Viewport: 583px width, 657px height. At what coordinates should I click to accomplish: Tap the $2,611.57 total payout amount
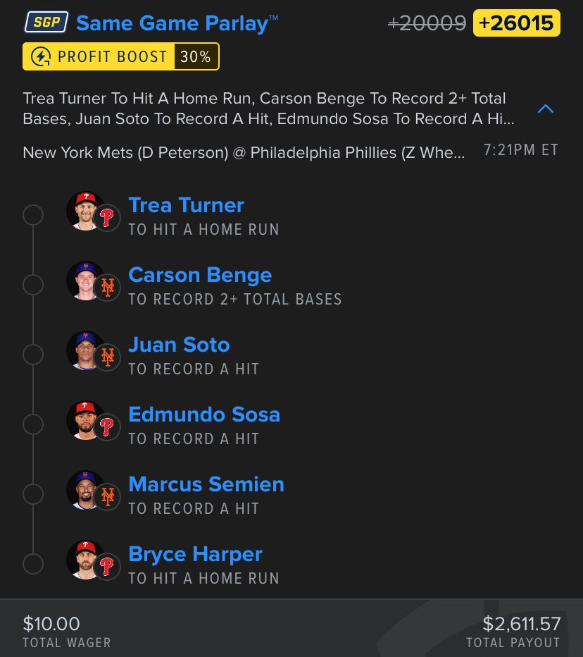[522, 624]
